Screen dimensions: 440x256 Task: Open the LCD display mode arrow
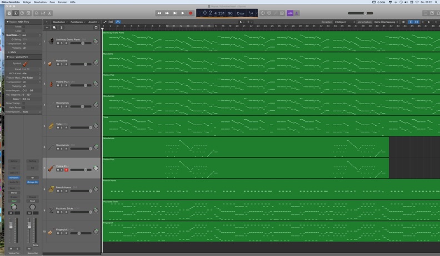point(257,13)
